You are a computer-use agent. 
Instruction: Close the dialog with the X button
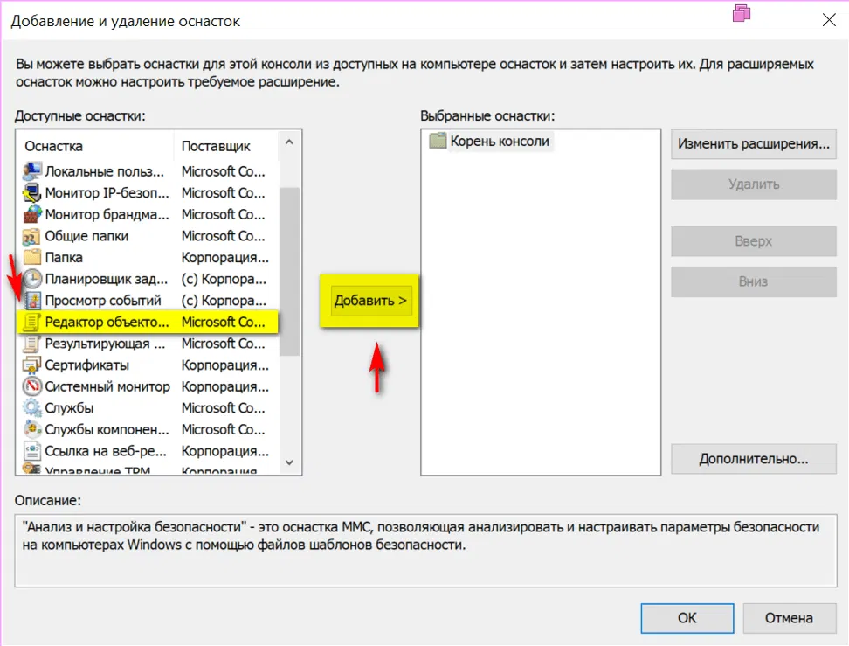click(x=829, y=20)
